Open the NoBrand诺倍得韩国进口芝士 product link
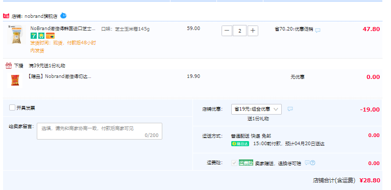Viewport: 391px width, 190px height. pos(63,29)
